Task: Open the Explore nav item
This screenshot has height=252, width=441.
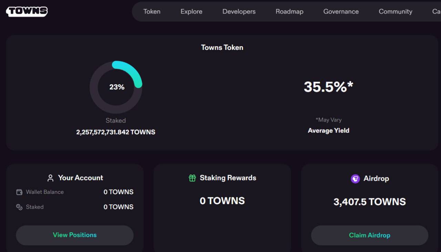Action: (191, 11)
